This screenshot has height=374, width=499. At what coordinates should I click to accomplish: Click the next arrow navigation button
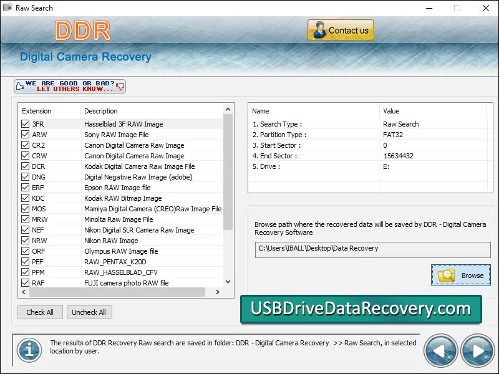(x=477, y=351)
